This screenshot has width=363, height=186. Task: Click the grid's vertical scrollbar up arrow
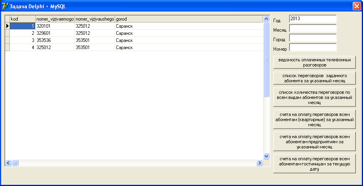click(266, 19)
